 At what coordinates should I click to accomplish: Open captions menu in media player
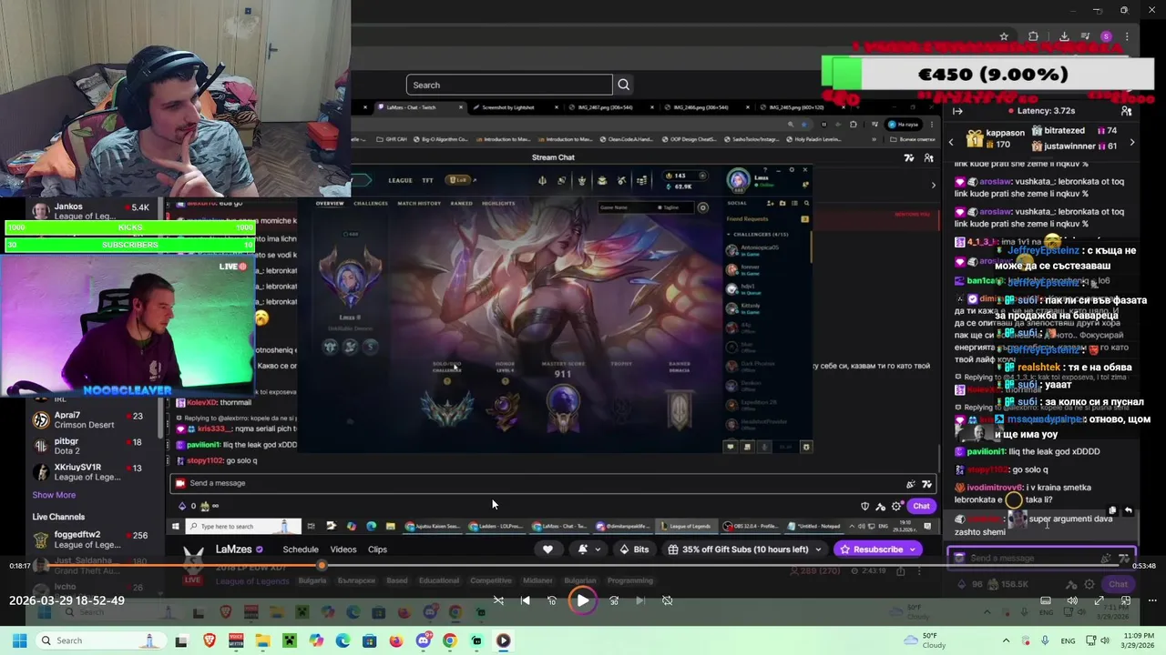(1046, 600)
